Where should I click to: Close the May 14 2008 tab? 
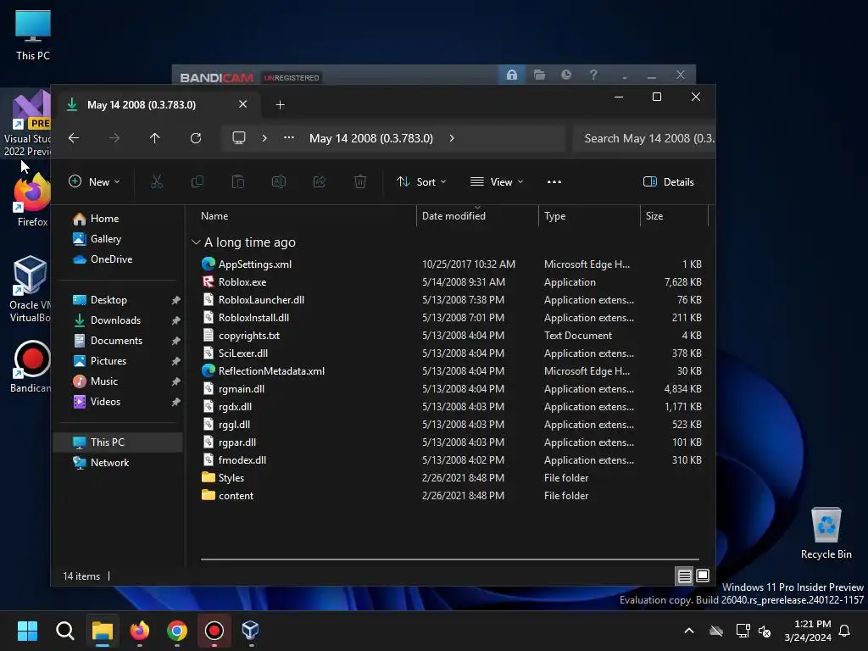coord(242,104)
